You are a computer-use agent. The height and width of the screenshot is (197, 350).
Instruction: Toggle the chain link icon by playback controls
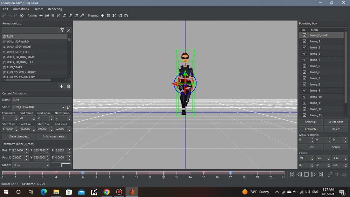click(x=330, y=175)
